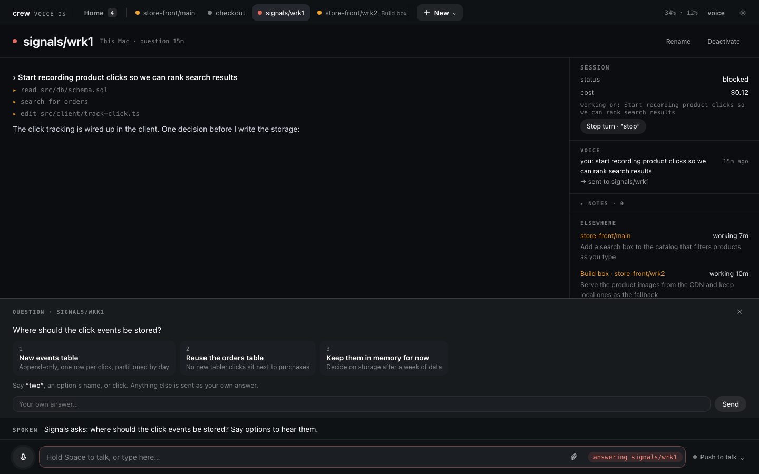This screenshot has width=759, height=474.
Task: Expand the Notes section
Action: [x=602, y=203]
